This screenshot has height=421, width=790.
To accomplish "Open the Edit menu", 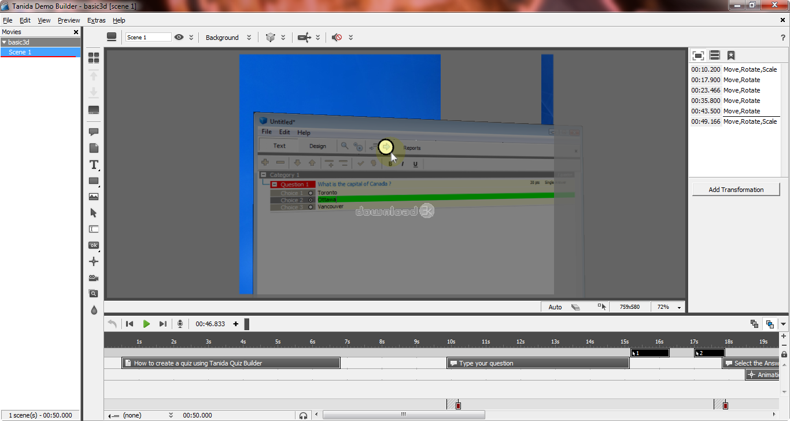I will 25,20.
